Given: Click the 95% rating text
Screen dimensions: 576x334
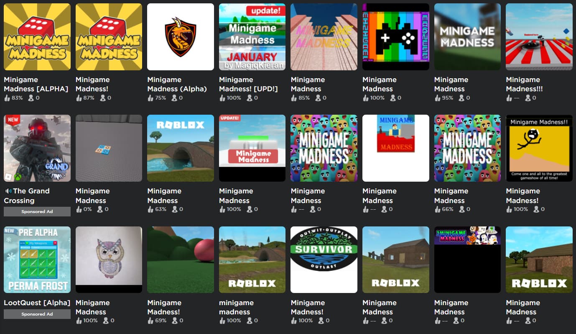Looking at the screenshot, I should click(x=448, y=98).
